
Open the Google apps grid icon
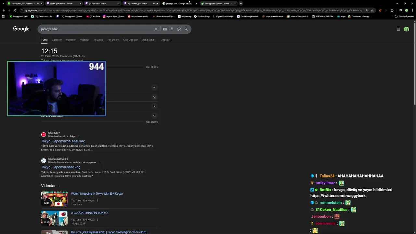pyautogui.click(x=398, y=29)
